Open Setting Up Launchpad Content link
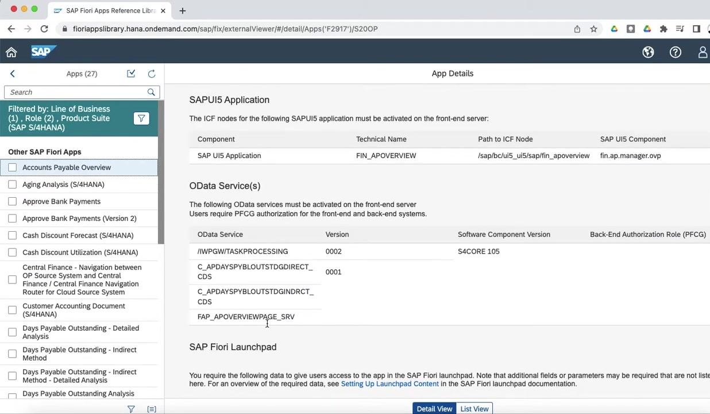The image size is (710, 414). click(x=389, y=384)
